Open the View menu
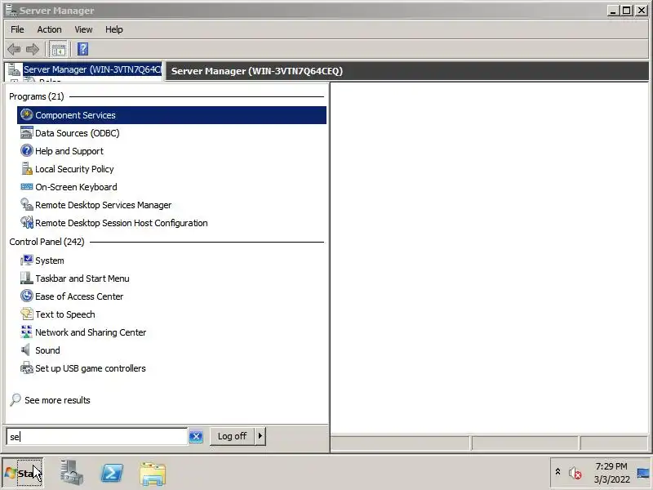This screenshot has height=490, width=653. point(83,29)
